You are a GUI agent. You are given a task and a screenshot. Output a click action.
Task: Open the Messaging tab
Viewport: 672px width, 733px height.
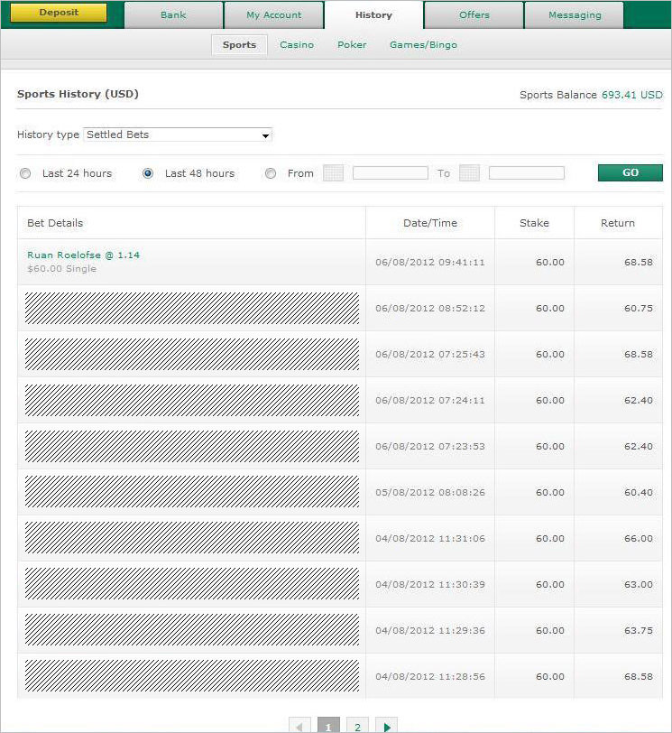pos(574,15)
